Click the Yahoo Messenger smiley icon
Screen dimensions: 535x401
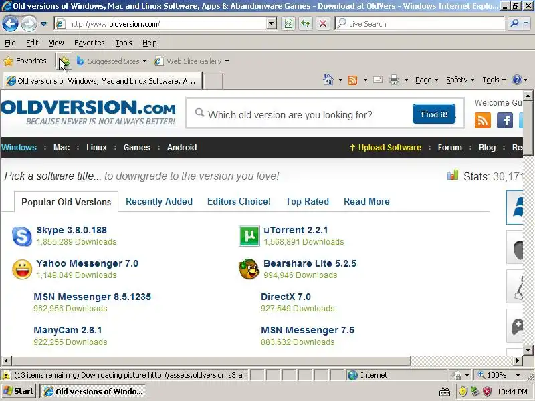pos(22,269)
